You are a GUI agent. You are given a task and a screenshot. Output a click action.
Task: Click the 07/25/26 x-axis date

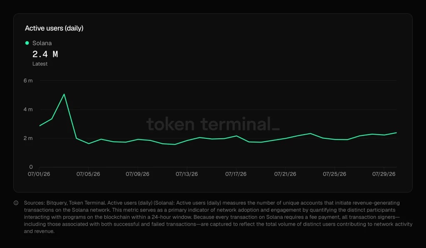coord(334,174)
